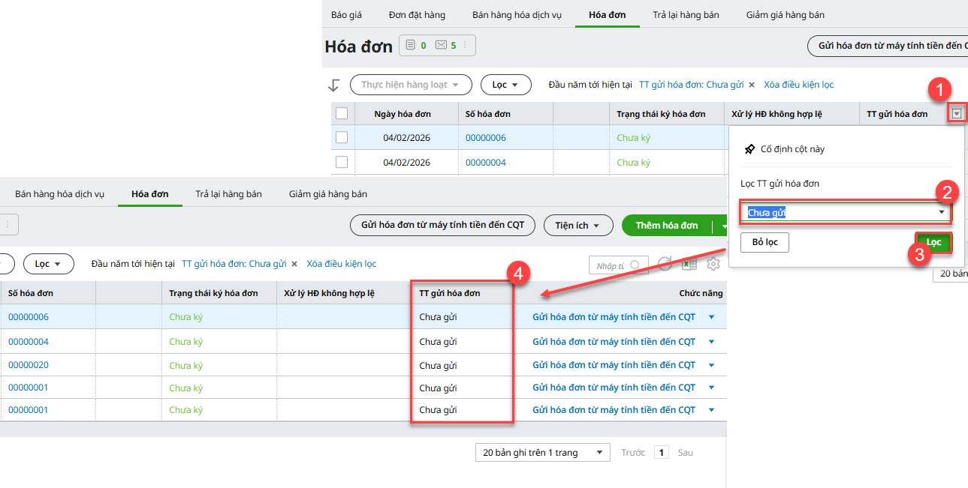Image resolution: width=968 pixels, height=488 pixels.
Task: Click the envelope icon showing count 5
Action: [x=441, y=46]
